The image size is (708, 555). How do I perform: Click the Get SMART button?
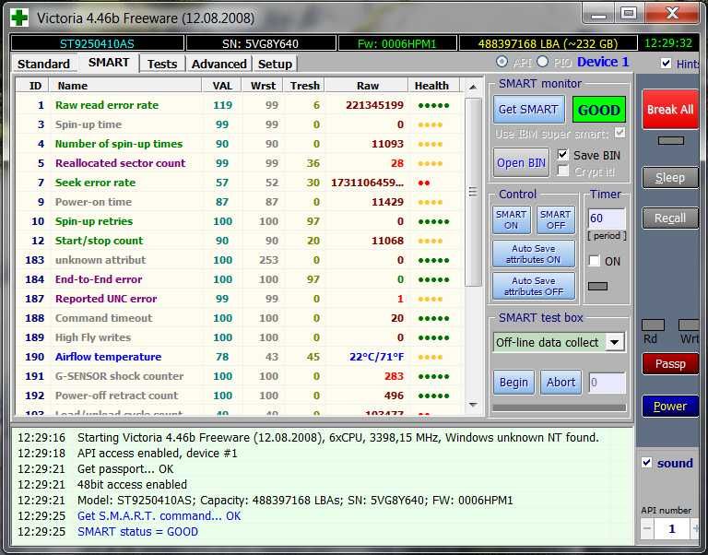[528, 110]
